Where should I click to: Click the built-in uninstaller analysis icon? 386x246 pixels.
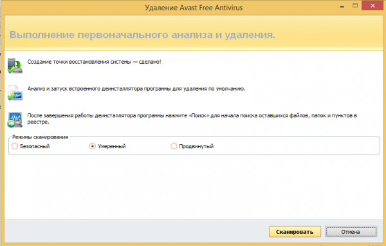click(x=15, y=93)
